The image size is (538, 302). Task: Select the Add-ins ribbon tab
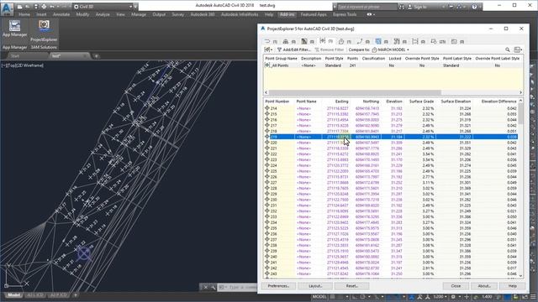coord(287,15)
